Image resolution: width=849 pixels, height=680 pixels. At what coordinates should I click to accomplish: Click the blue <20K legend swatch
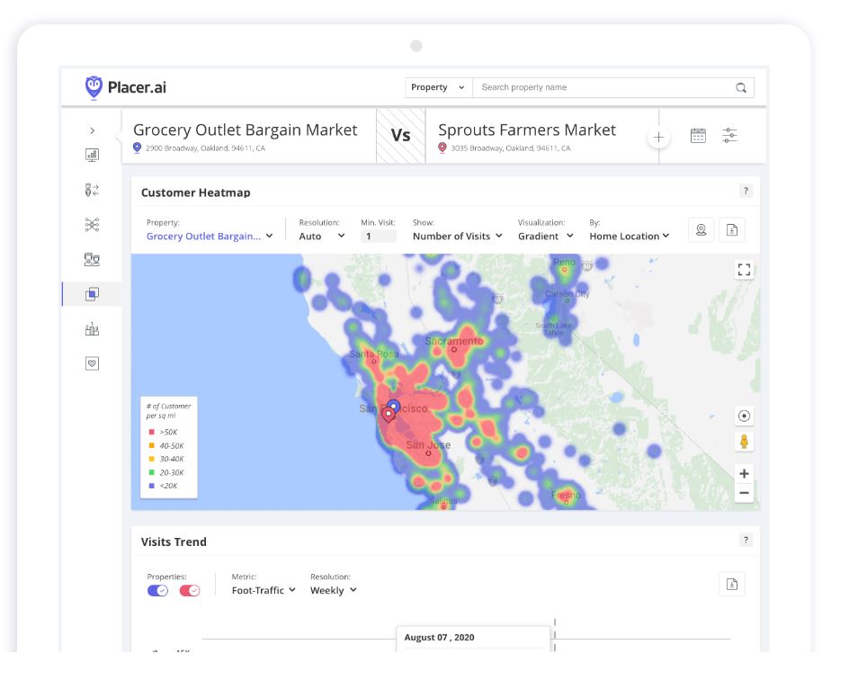click(x=152, y=486)
